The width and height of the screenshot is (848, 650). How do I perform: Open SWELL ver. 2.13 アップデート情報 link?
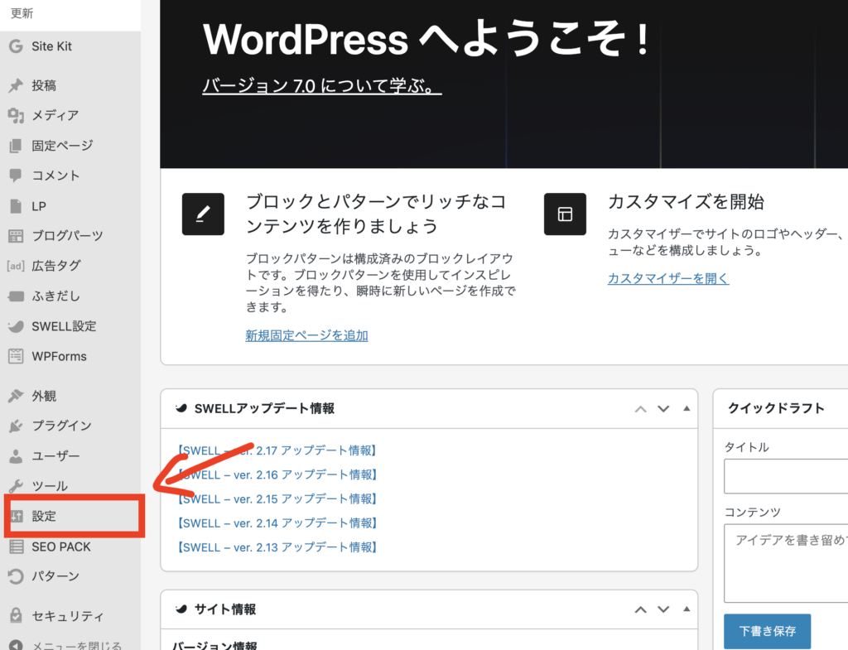point(277,547)
